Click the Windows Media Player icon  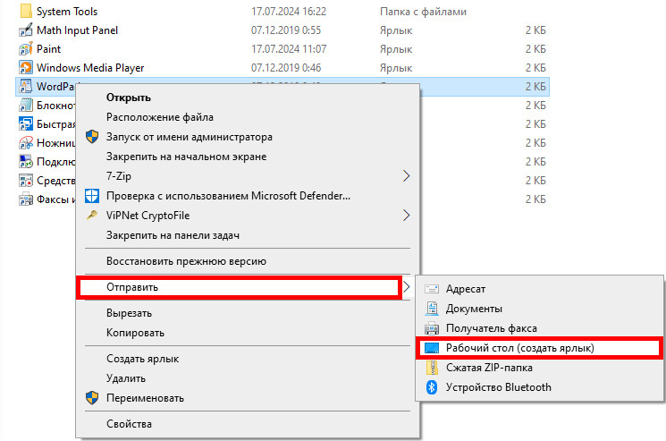point(25,68)
